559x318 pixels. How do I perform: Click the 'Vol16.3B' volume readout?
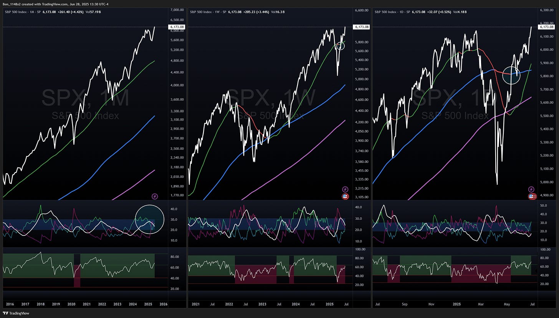coord(278,12)
